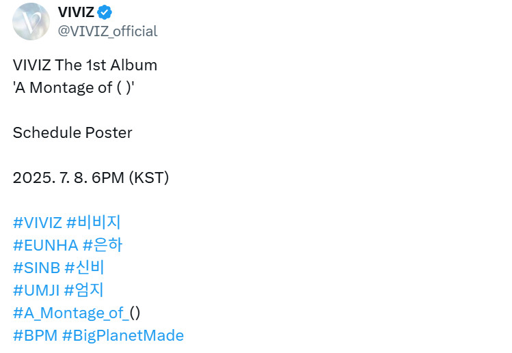Select the #SINB hashtag link
Image resolution: width=512 pixels, height=353 pixels.
(x=36, y=267)
